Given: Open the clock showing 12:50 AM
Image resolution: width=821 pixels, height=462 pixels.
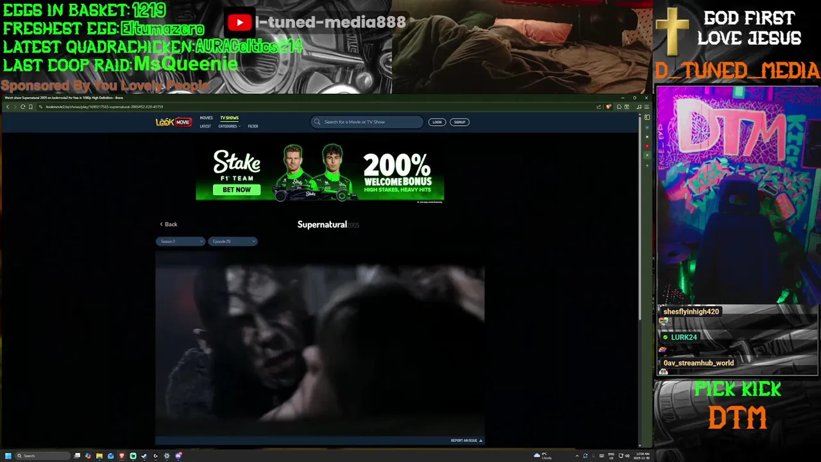Looking at the screenshot, I should coord(643,456).
